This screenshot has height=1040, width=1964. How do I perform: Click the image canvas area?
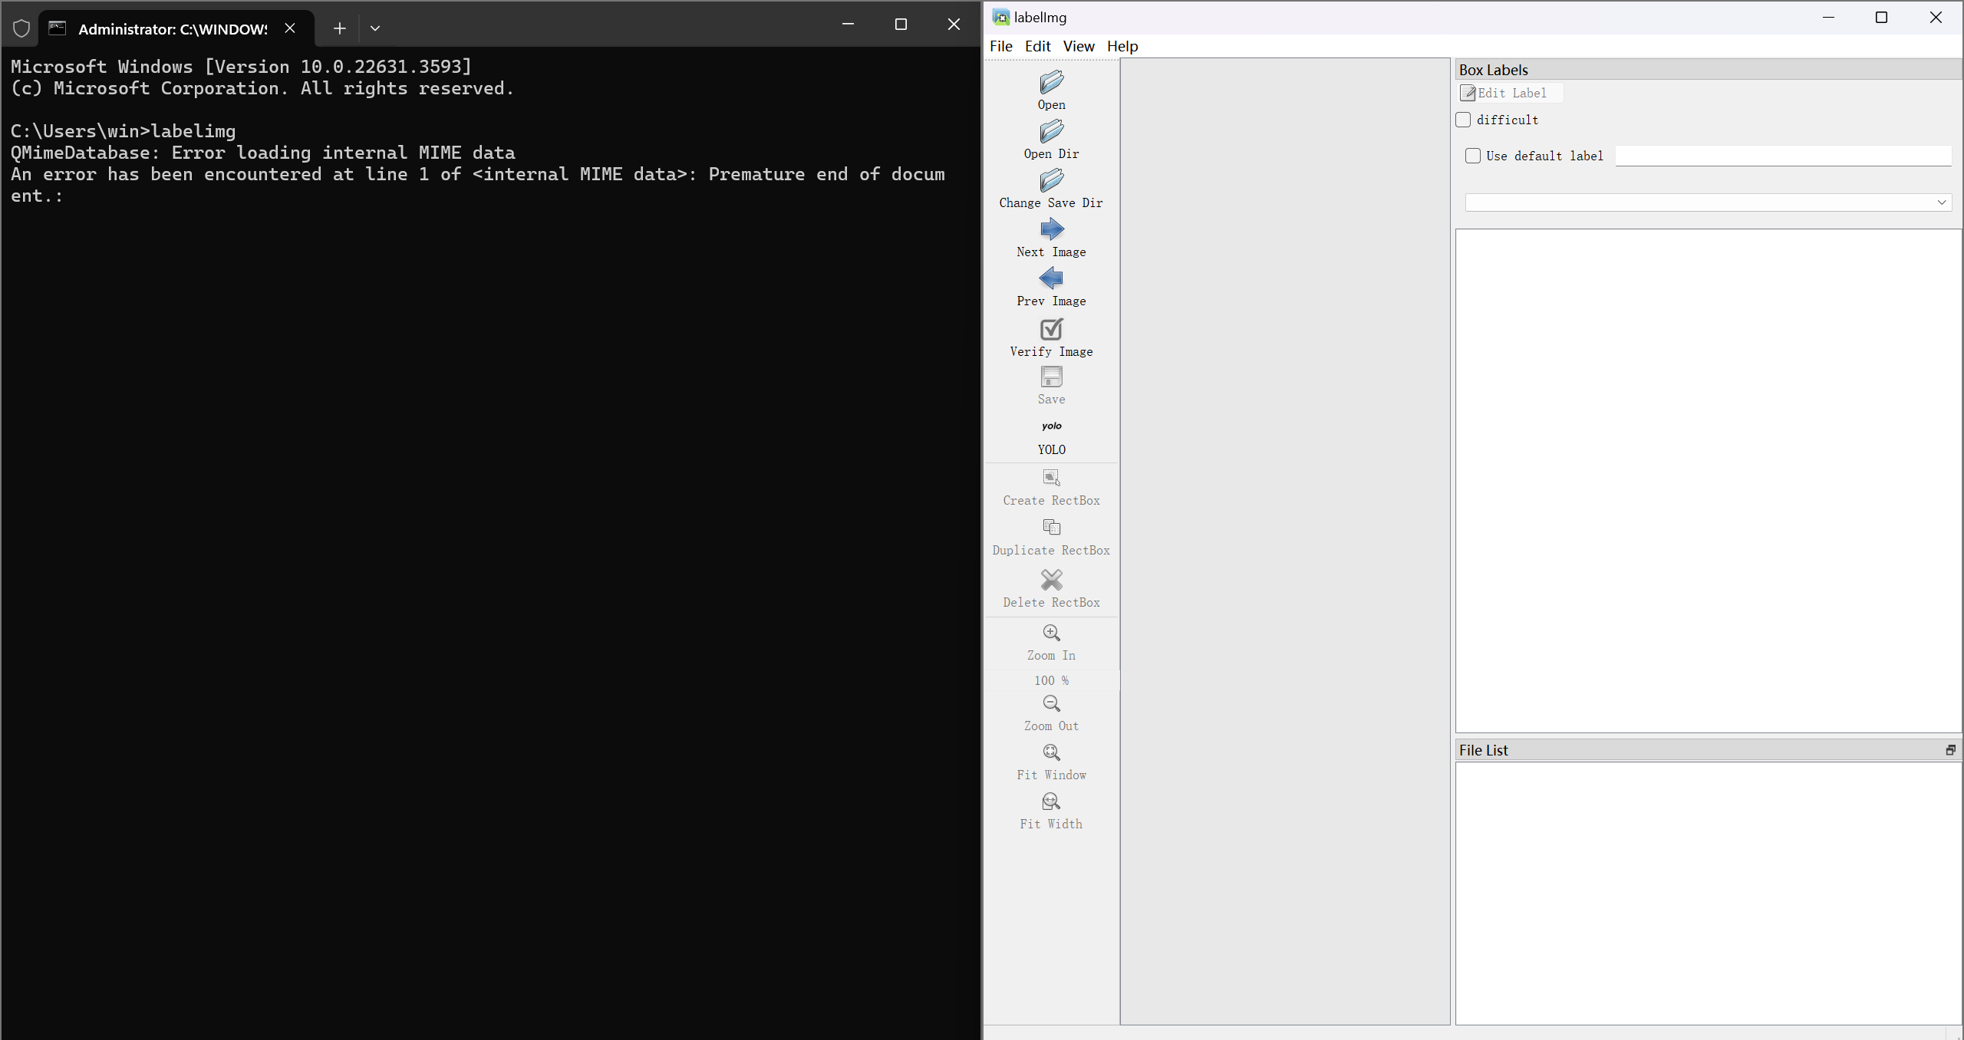(x=1285, y=541)
